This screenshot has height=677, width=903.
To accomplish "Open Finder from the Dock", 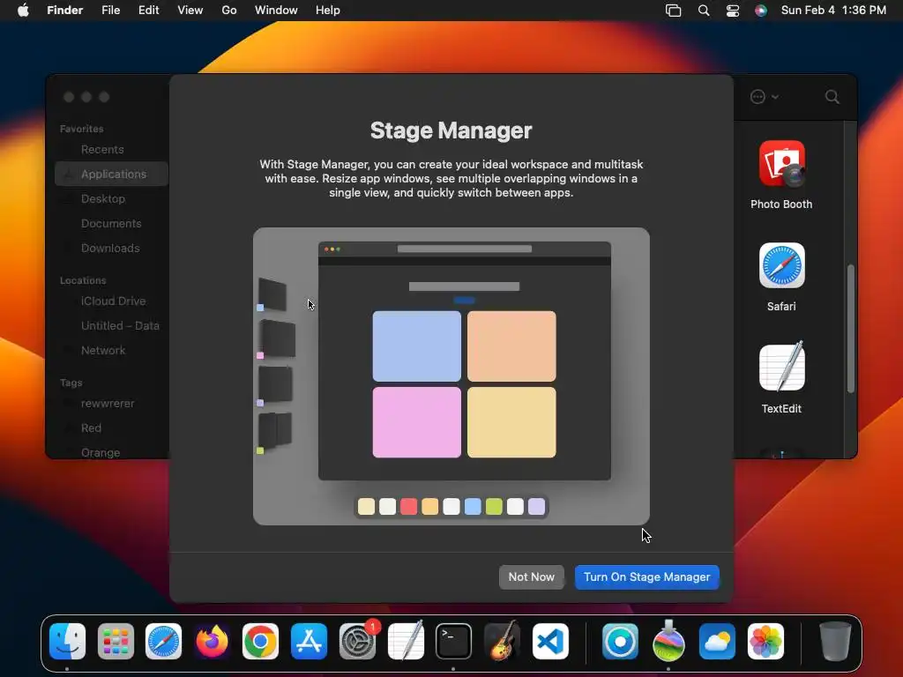I will tap(67, 641).
